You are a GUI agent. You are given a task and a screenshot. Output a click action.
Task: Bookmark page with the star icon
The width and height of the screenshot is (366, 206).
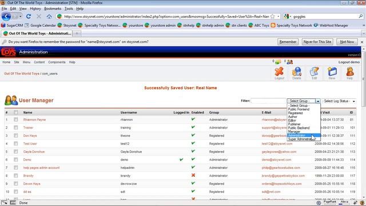[272, 17]
